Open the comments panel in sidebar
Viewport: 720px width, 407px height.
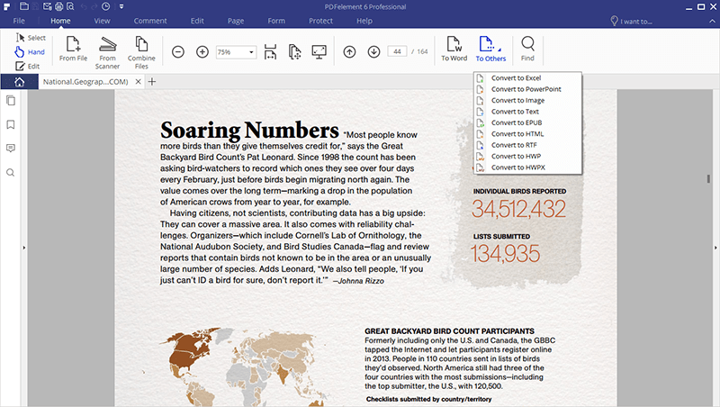pyautogui.click(x=11, y=149)
